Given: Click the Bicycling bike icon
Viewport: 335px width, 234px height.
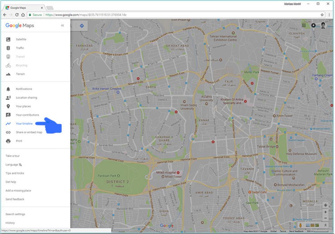Looking at the screenshot, I should (8, 65).
